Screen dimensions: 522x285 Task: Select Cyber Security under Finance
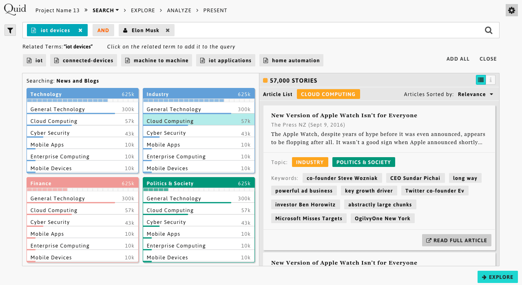pyautogui.click(x=82, y=222)
